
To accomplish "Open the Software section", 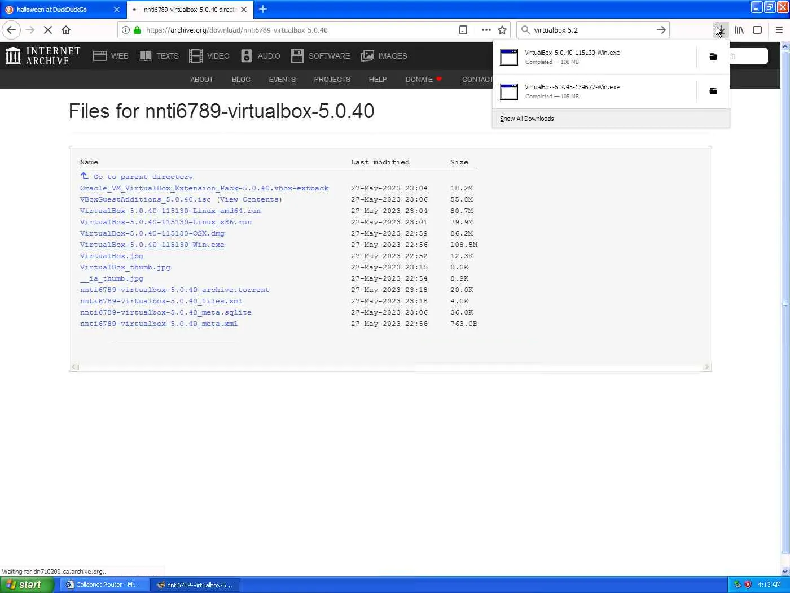I will (320, 56).
